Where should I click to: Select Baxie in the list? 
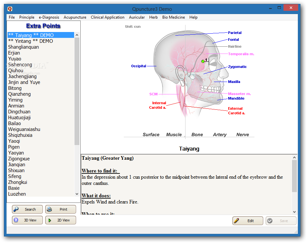click(x=41, y=188)
